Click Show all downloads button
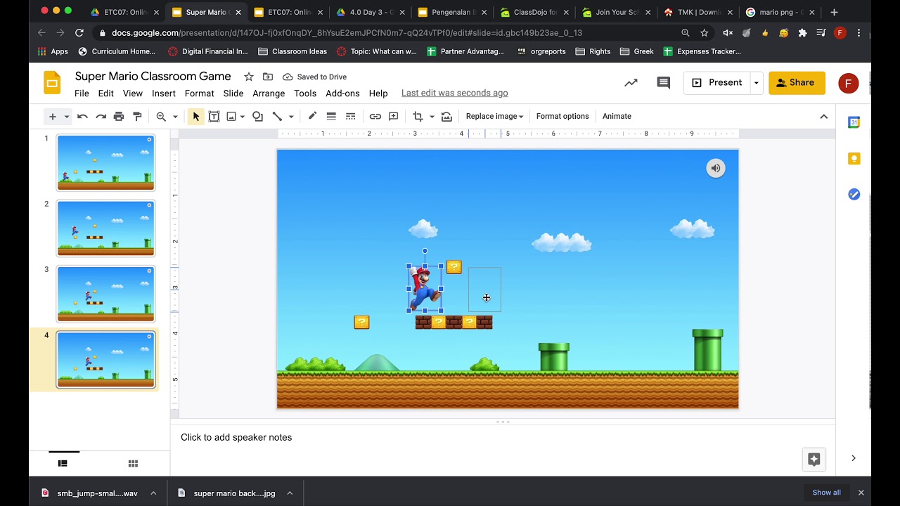 click(x=826, y=493)
